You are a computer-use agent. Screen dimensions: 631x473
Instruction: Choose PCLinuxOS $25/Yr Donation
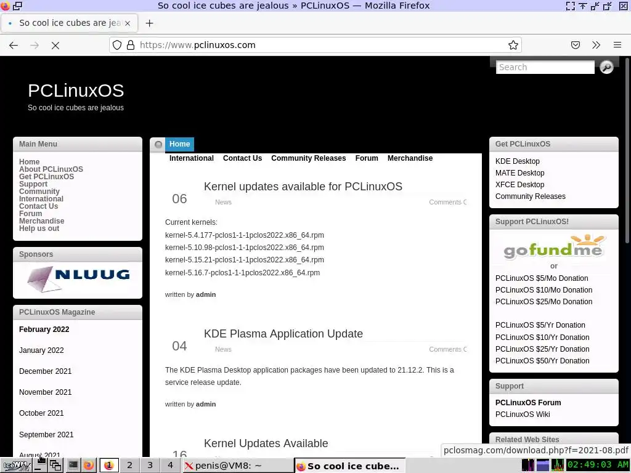coord(542,349)
